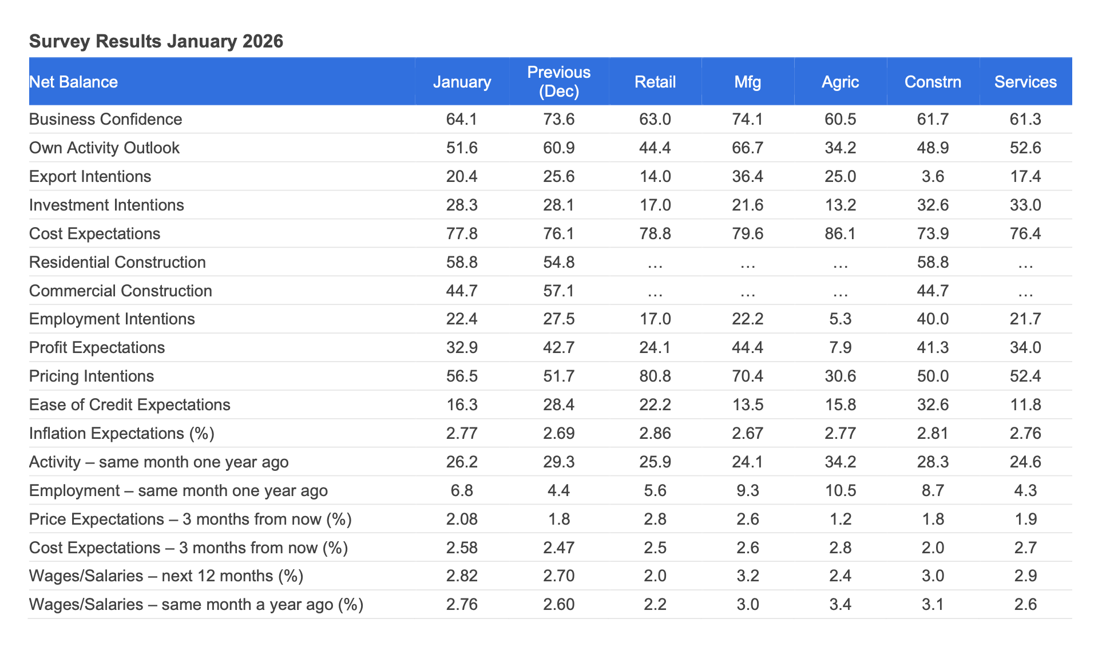This screenshot has height=670, width=1110.
Task: Click the "Net Balance" column header
Action: click(73, 82)
